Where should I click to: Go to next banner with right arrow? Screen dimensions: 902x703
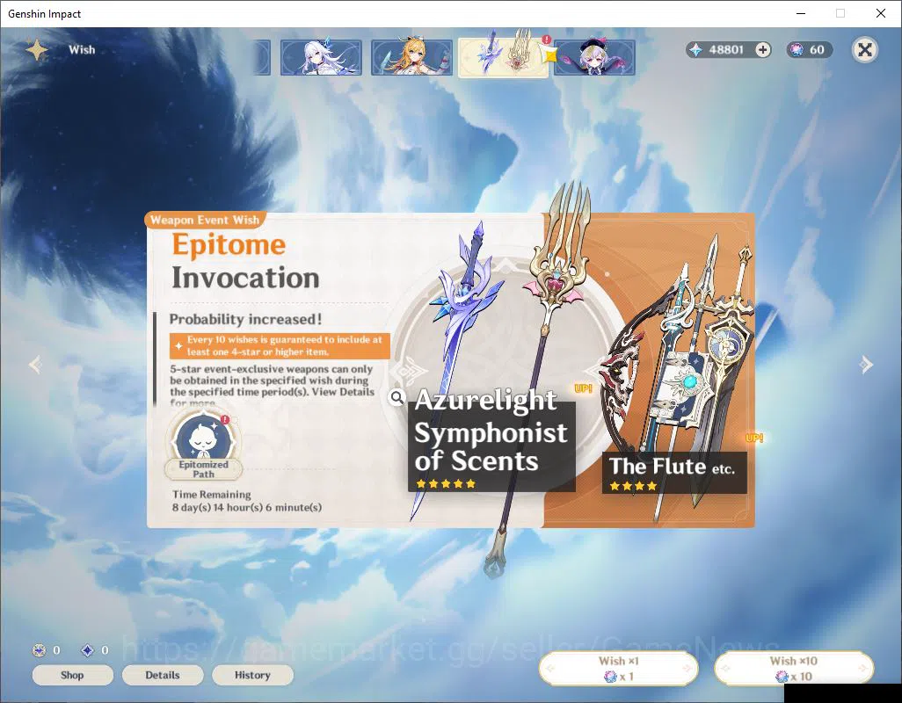pyautogui.click(x=866, y=365)
